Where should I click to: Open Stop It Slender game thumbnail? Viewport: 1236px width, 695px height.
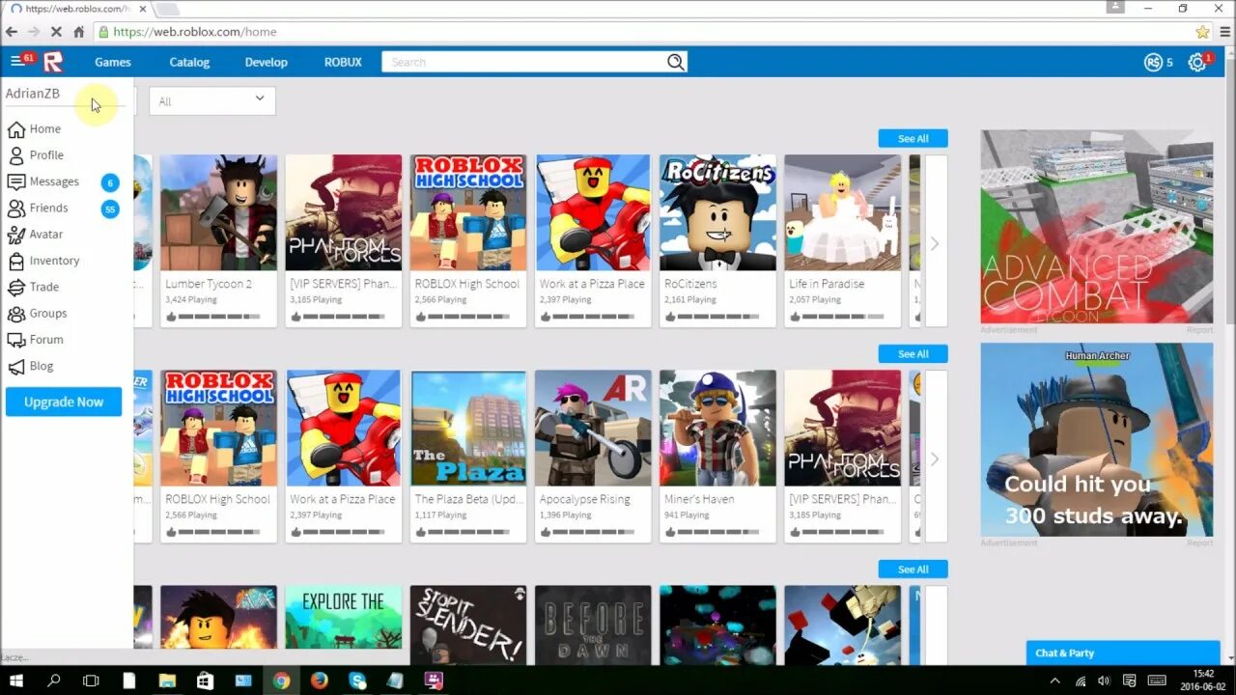coord(468,625)
